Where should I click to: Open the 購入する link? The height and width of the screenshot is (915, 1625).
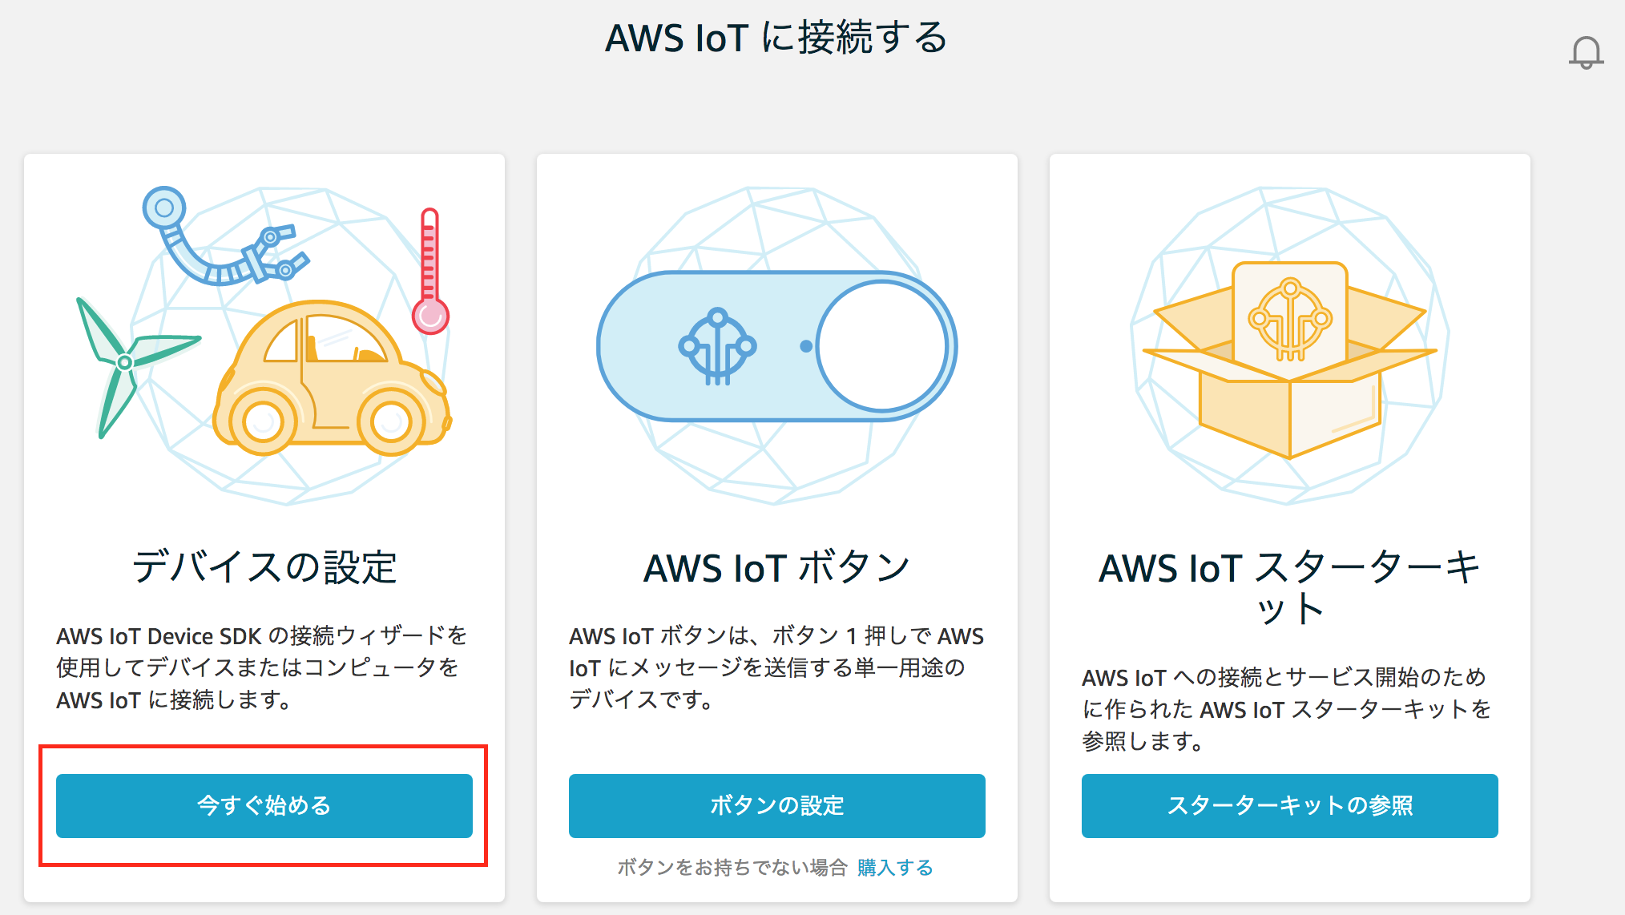click(895, 868)
